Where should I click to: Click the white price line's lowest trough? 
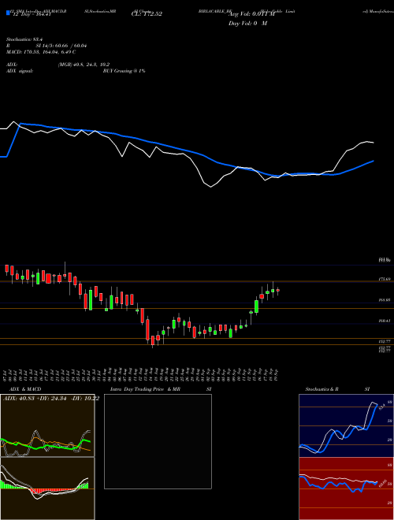[211, 187]
